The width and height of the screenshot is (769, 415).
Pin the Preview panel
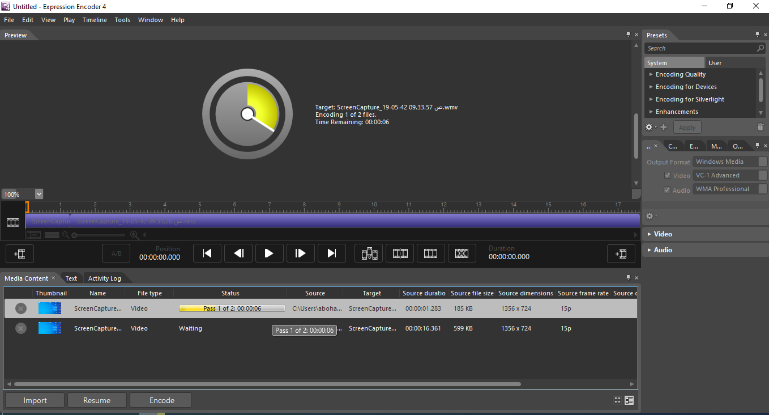pos(628,35)
